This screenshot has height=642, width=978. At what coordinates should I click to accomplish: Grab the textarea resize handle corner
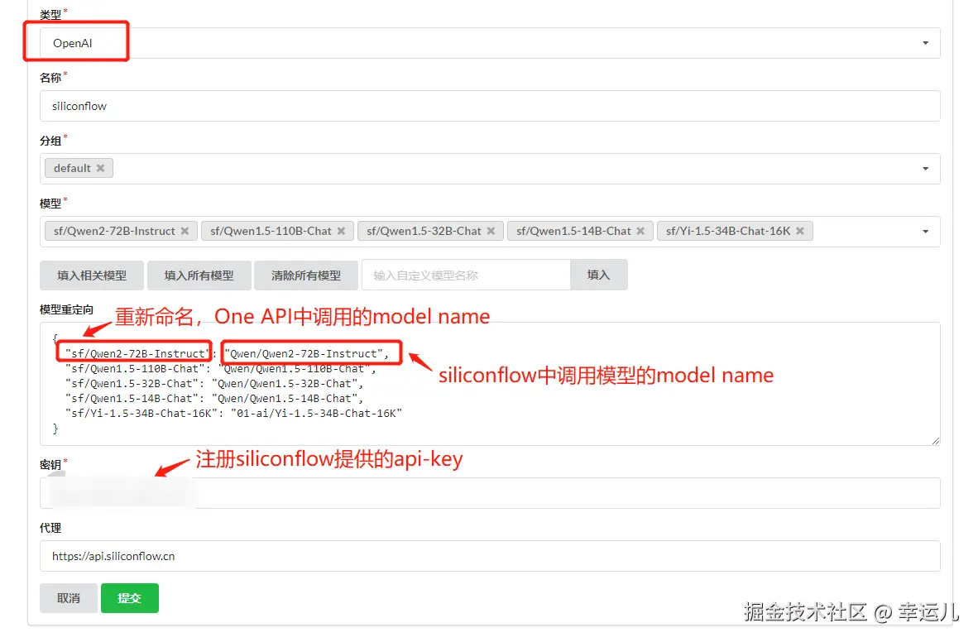pyautogui.click(x=936, y=440)
